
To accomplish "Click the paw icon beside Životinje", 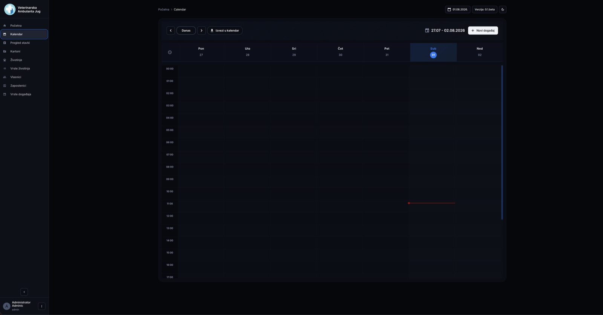I will (x=5, y=60).
